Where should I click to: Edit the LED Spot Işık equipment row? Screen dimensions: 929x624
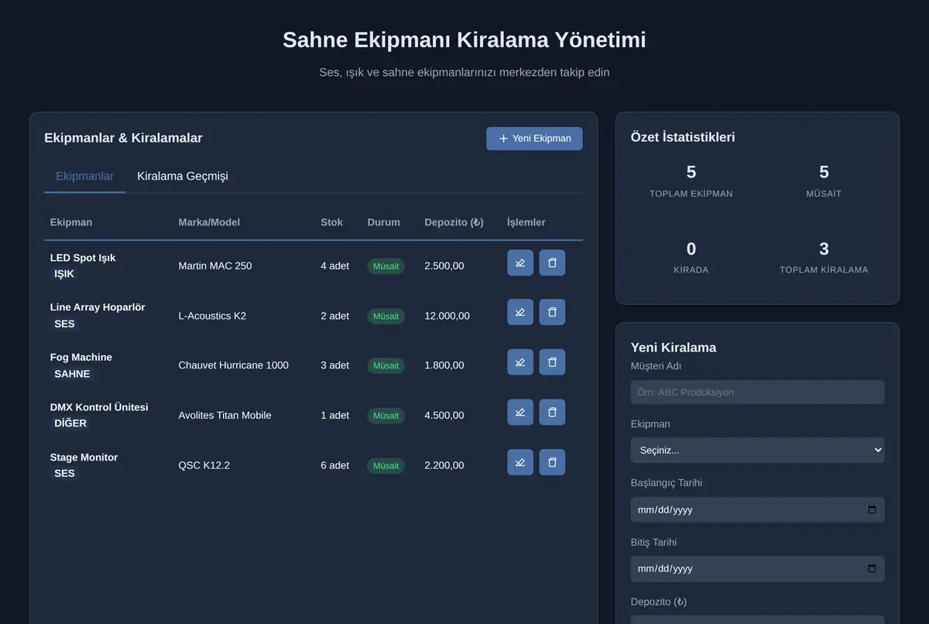[x=520, y=262]
